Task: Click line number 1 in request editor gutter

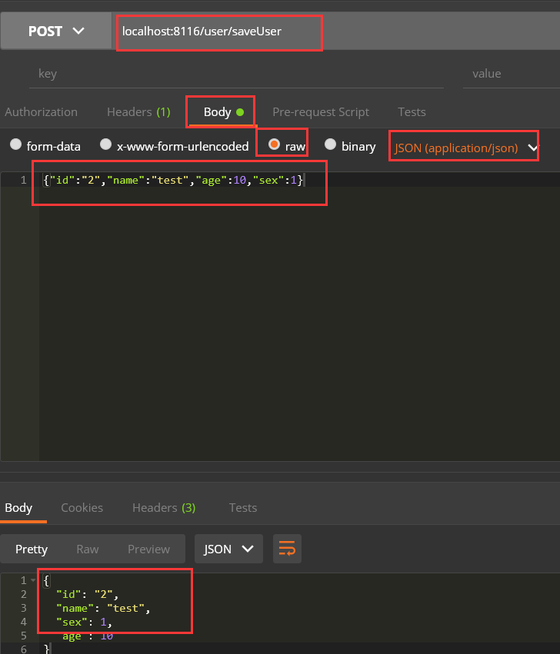Action: tap(23, 180)
